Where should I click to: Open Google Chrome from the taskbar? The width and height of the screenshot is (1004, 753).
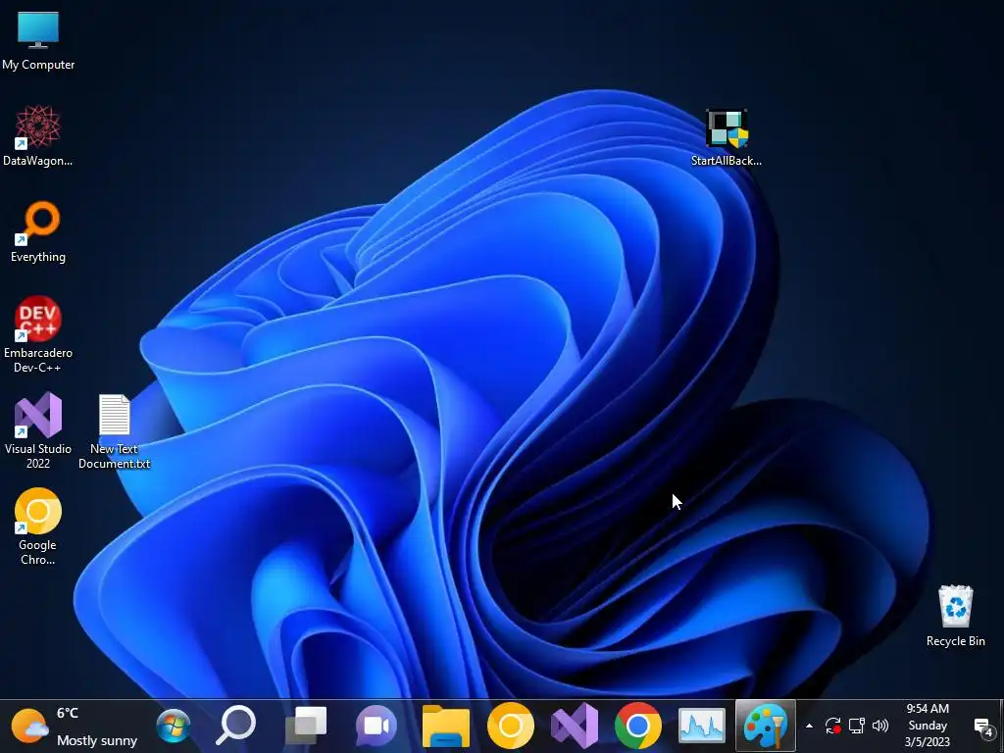tap(637, 727)
